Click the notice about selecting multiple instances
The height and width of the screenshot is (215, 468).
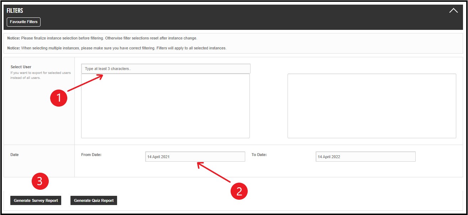117,48
